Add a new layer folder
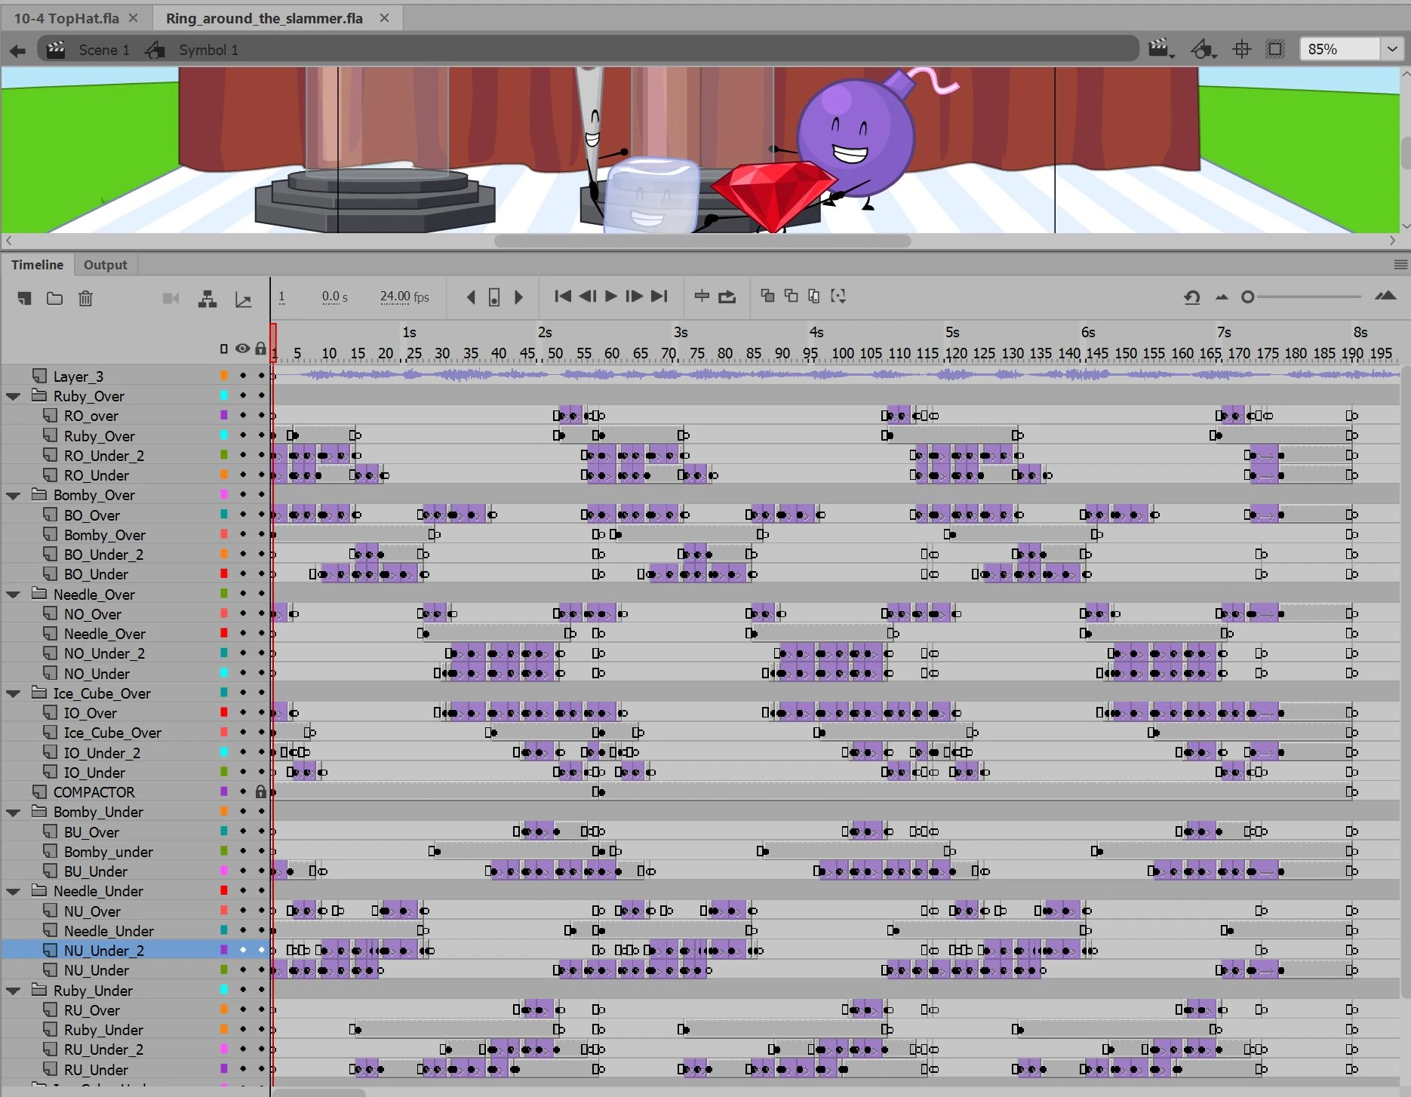This screenshot has height=1097, width=1411. pyautogui.click(x=54, y=299)
